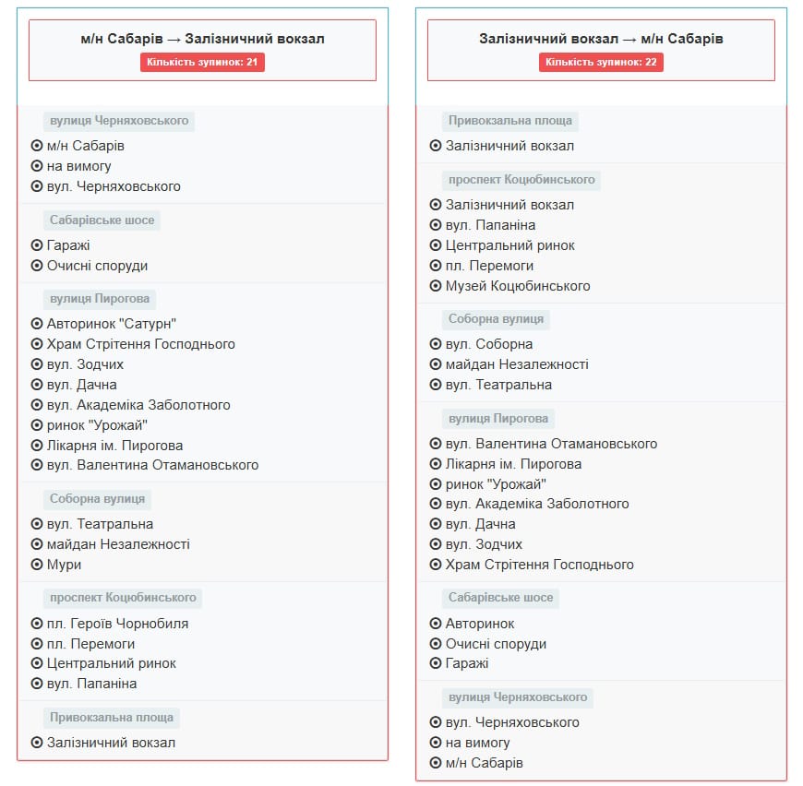Click the stop marker icon beside Мури

click(37, 565)
